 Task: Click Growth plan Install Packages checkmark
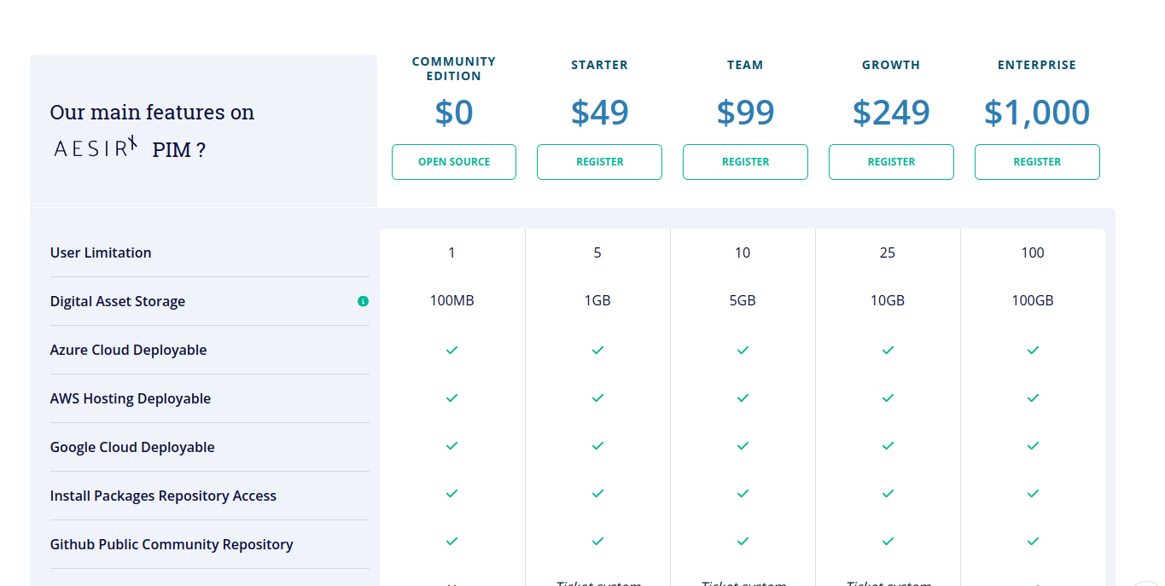(x=888, y=494)
